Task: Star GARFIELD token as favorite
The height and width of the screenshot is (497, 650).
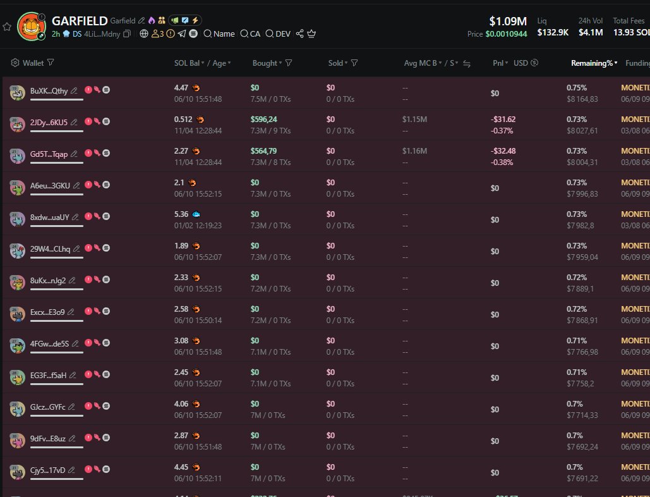Action: point(6,27)
